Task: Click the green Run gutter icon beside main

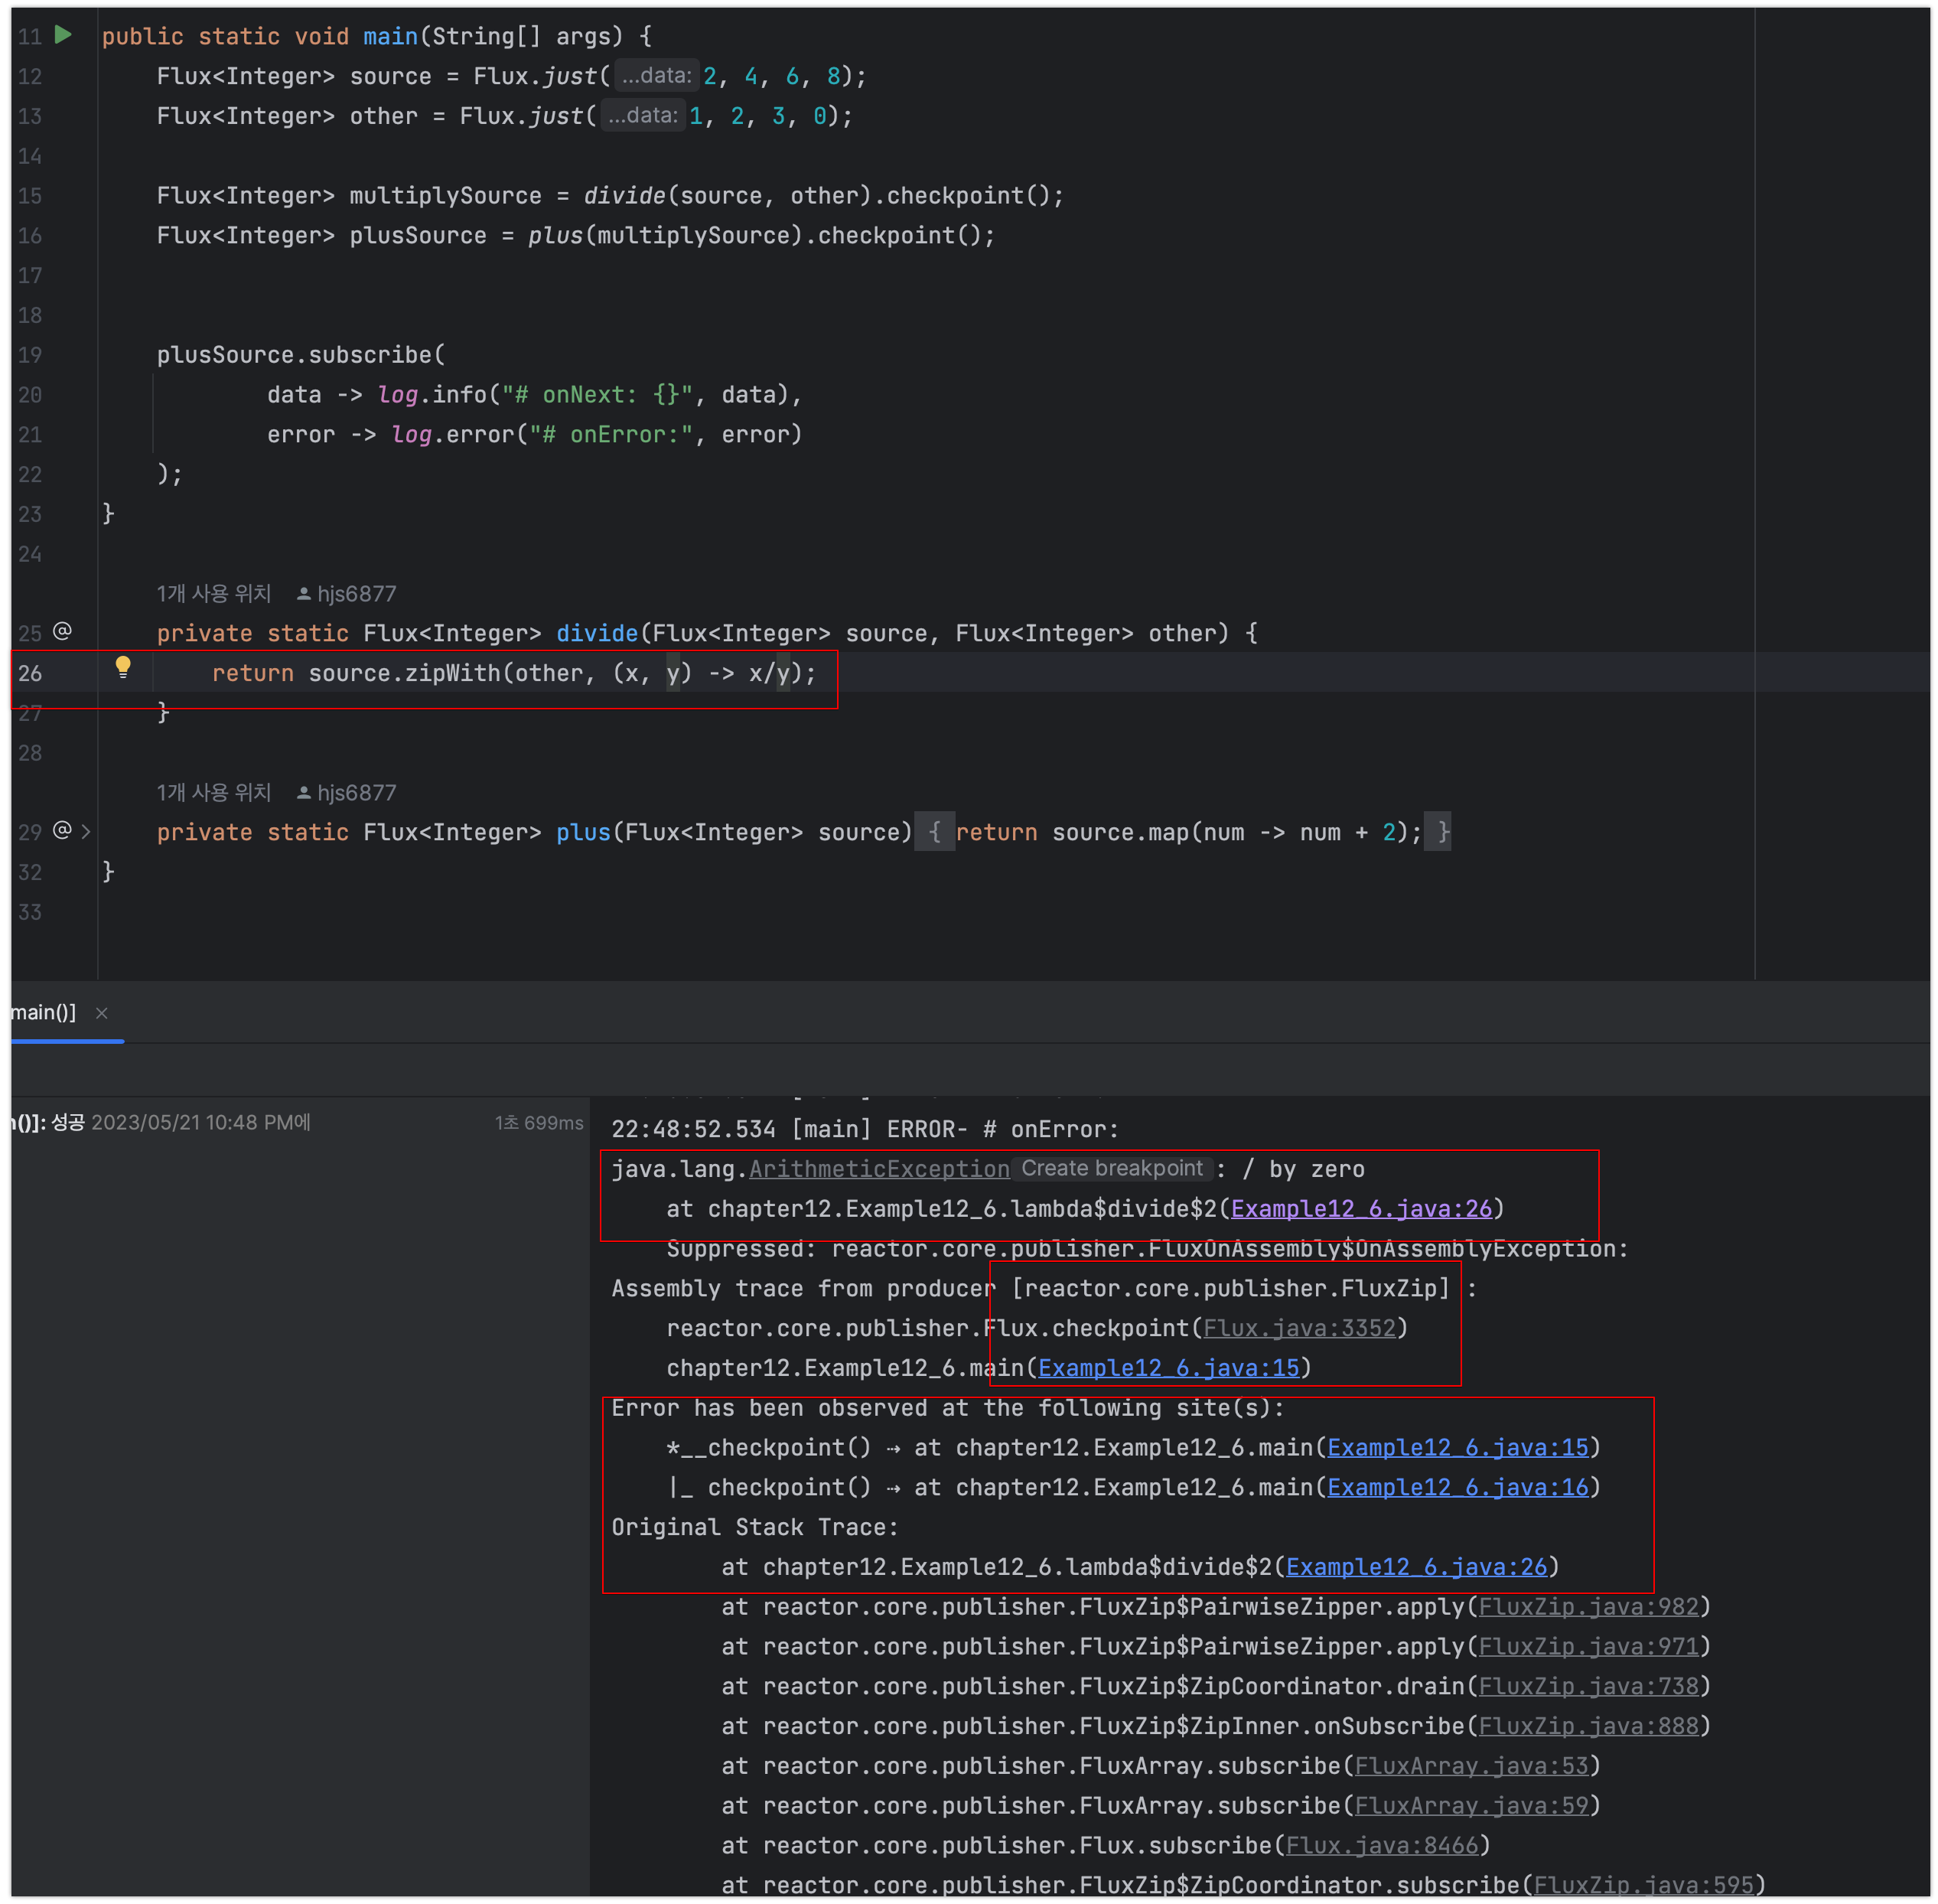Action: 63,35
